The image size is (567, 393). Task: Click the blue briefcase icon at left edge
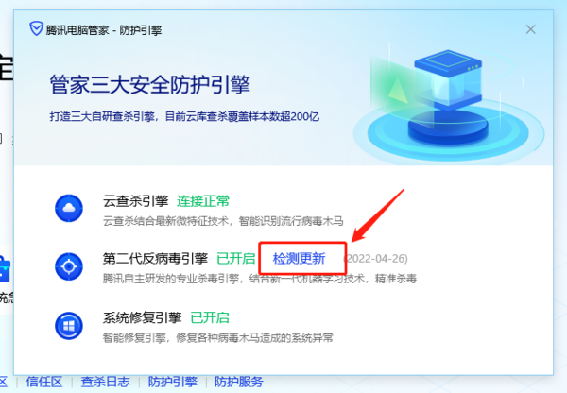click(x=5, y=269)
